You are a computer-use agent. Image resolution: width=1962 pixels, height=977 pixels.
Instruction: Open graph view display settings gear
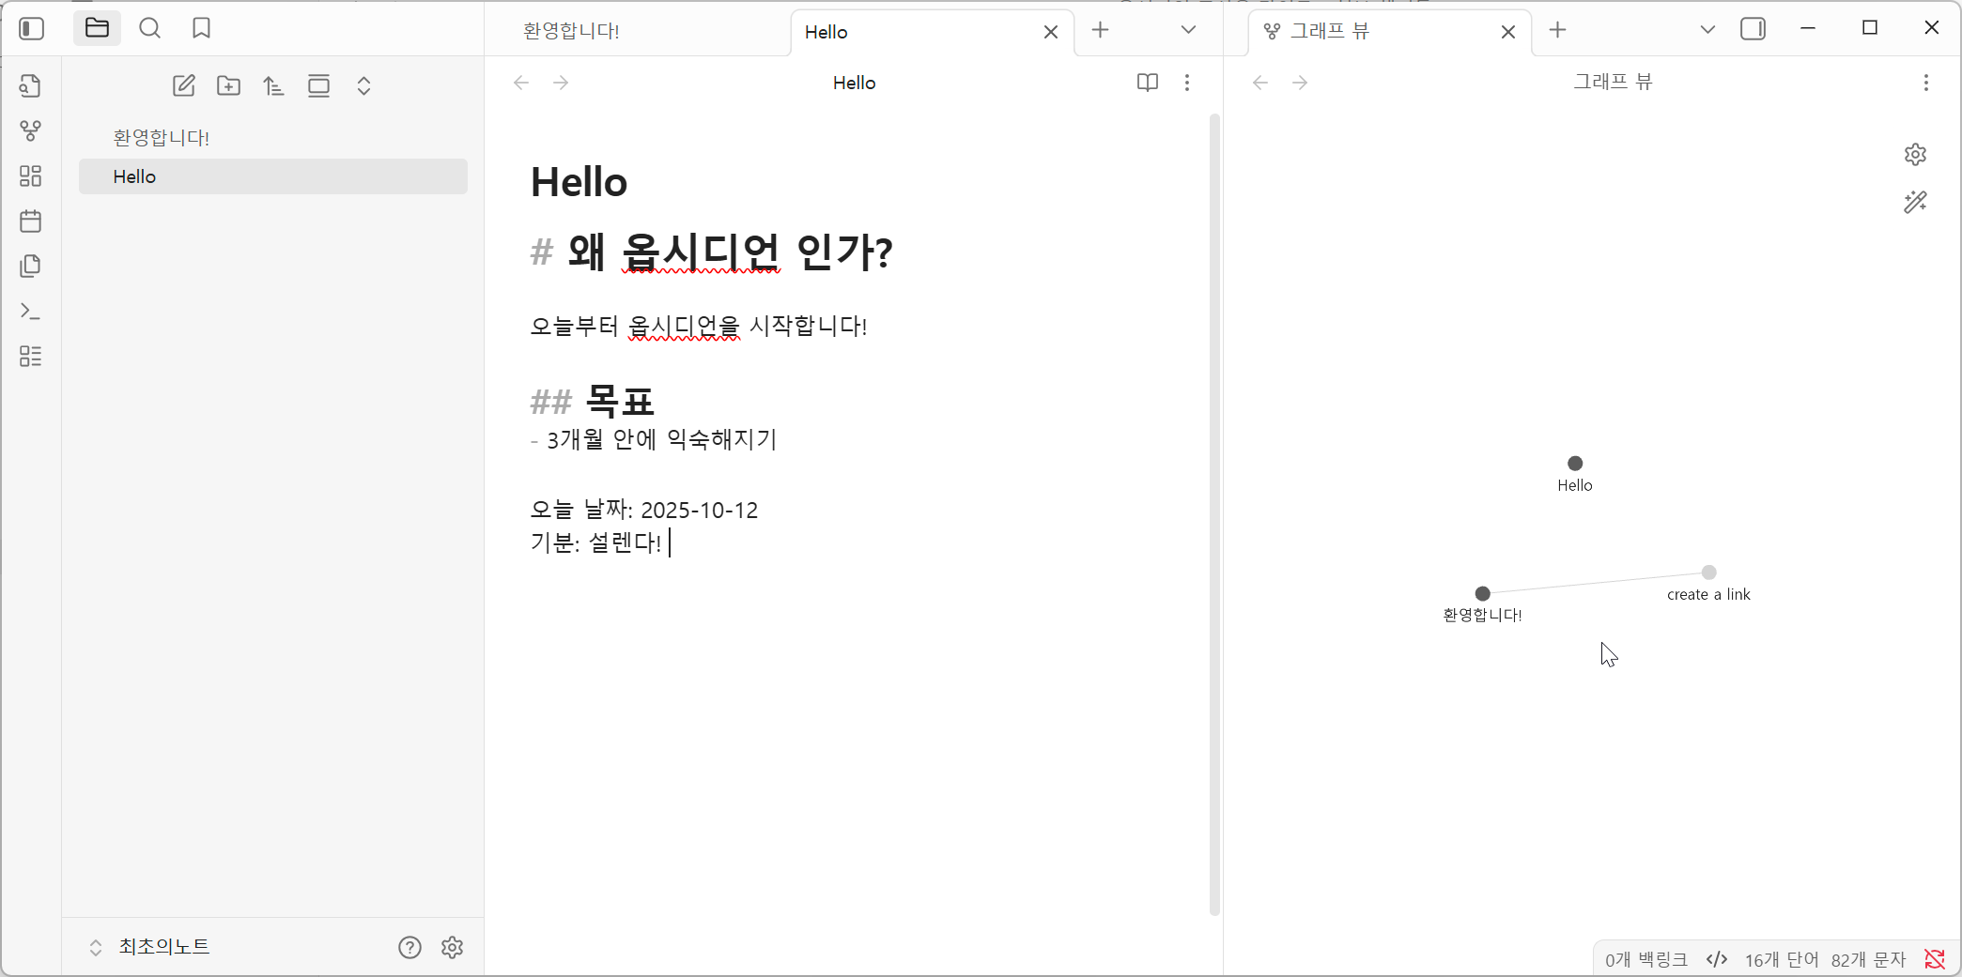[x=1915, y=154]
